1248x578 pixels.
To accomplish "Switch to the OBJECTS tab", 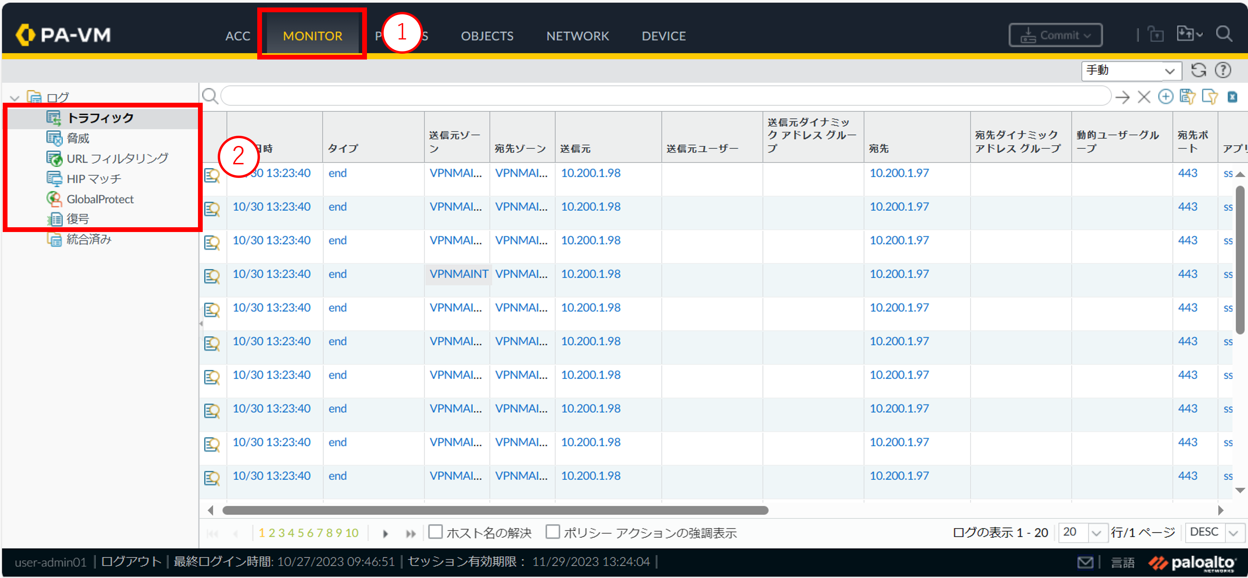I will click(487, 36).
